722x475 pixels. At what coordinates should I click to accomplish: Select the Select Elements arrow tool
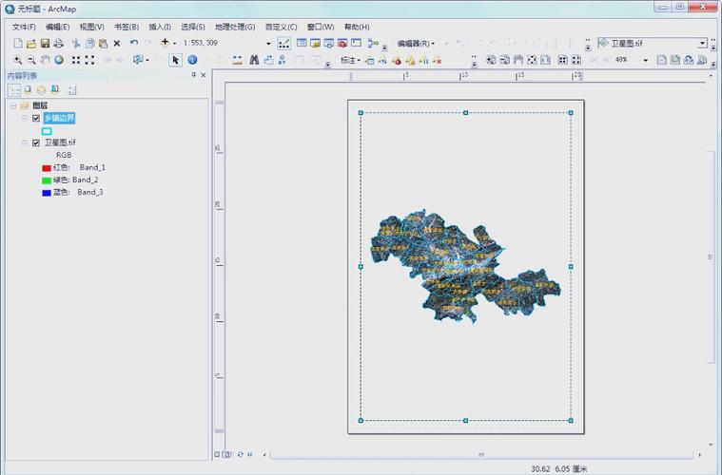pos(175,60)
